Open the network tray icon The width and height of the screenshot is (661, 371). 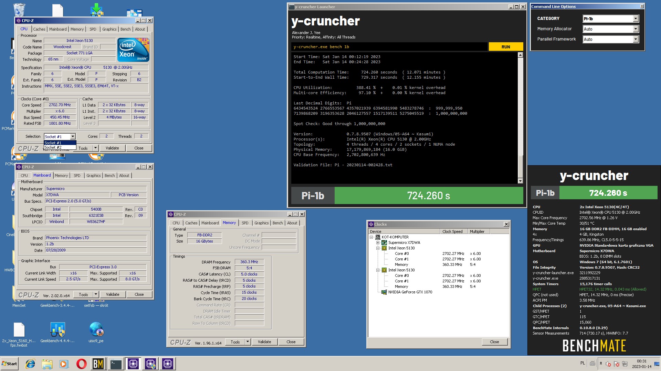pyautogui.click(x=625, y=364)
